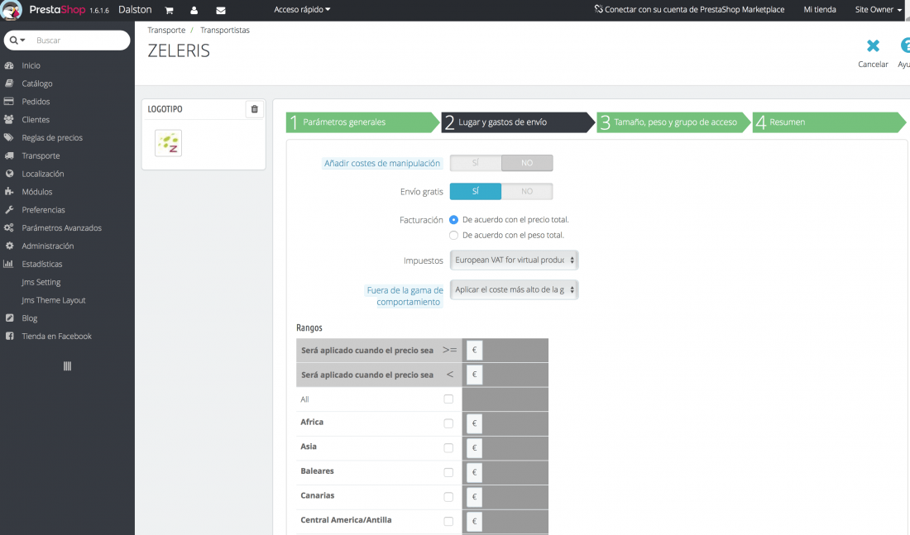Viewport: 910px width, 535px height.
Task: Click the Catálogo book icon
Action: [9, 84]
